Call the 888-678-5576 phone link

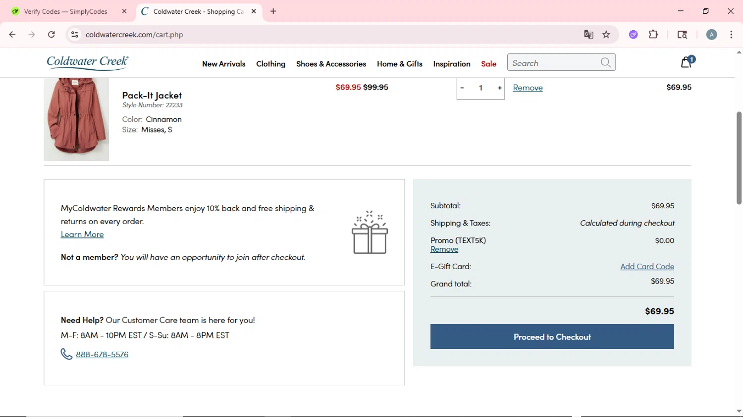[x=102, y=354]
